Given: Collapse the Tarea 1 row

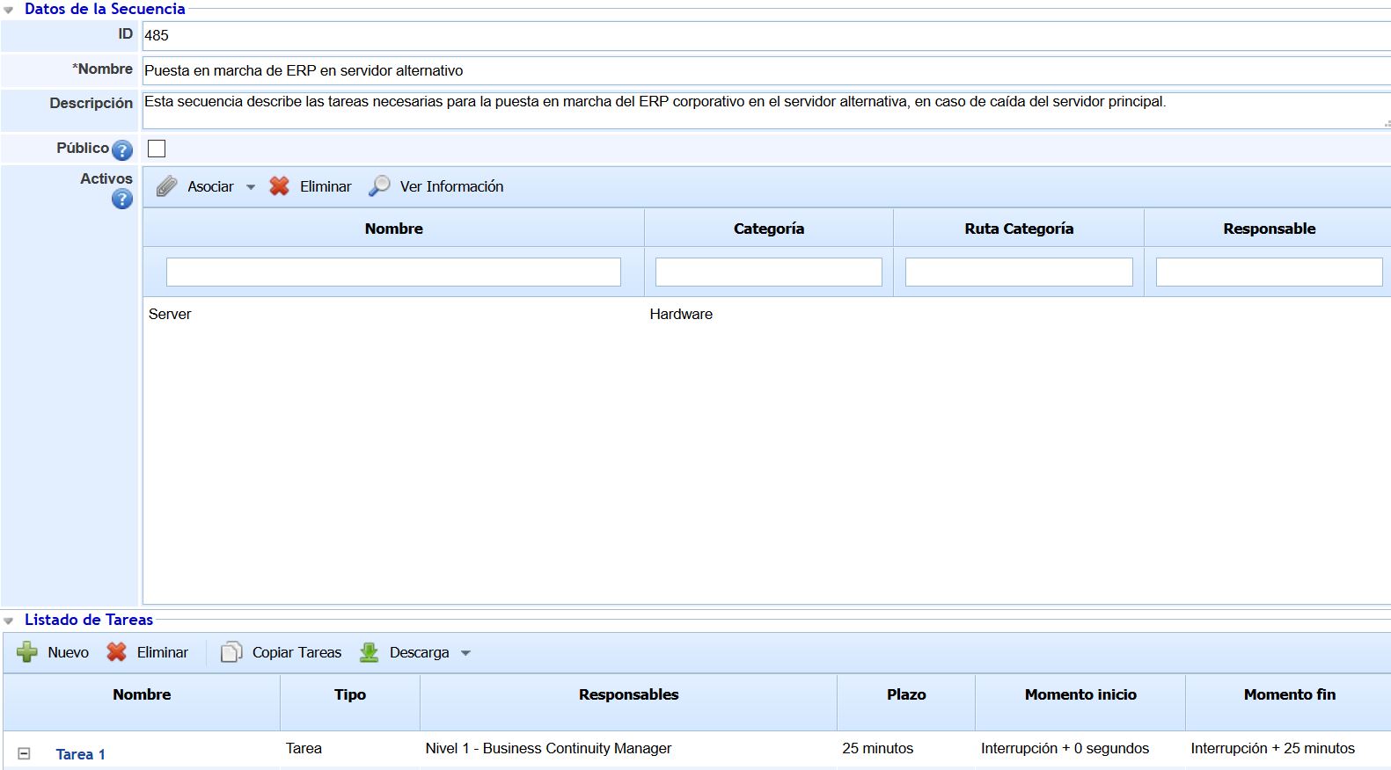Looking at the screenshot, I should [25, 753].
